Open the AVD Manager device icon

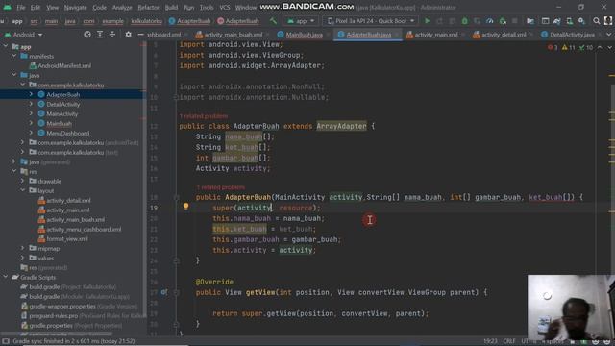[569, 21]
